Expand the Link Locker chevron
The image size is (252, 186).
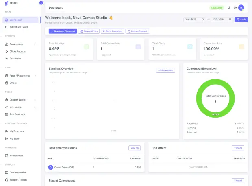[x=35, y=107]
